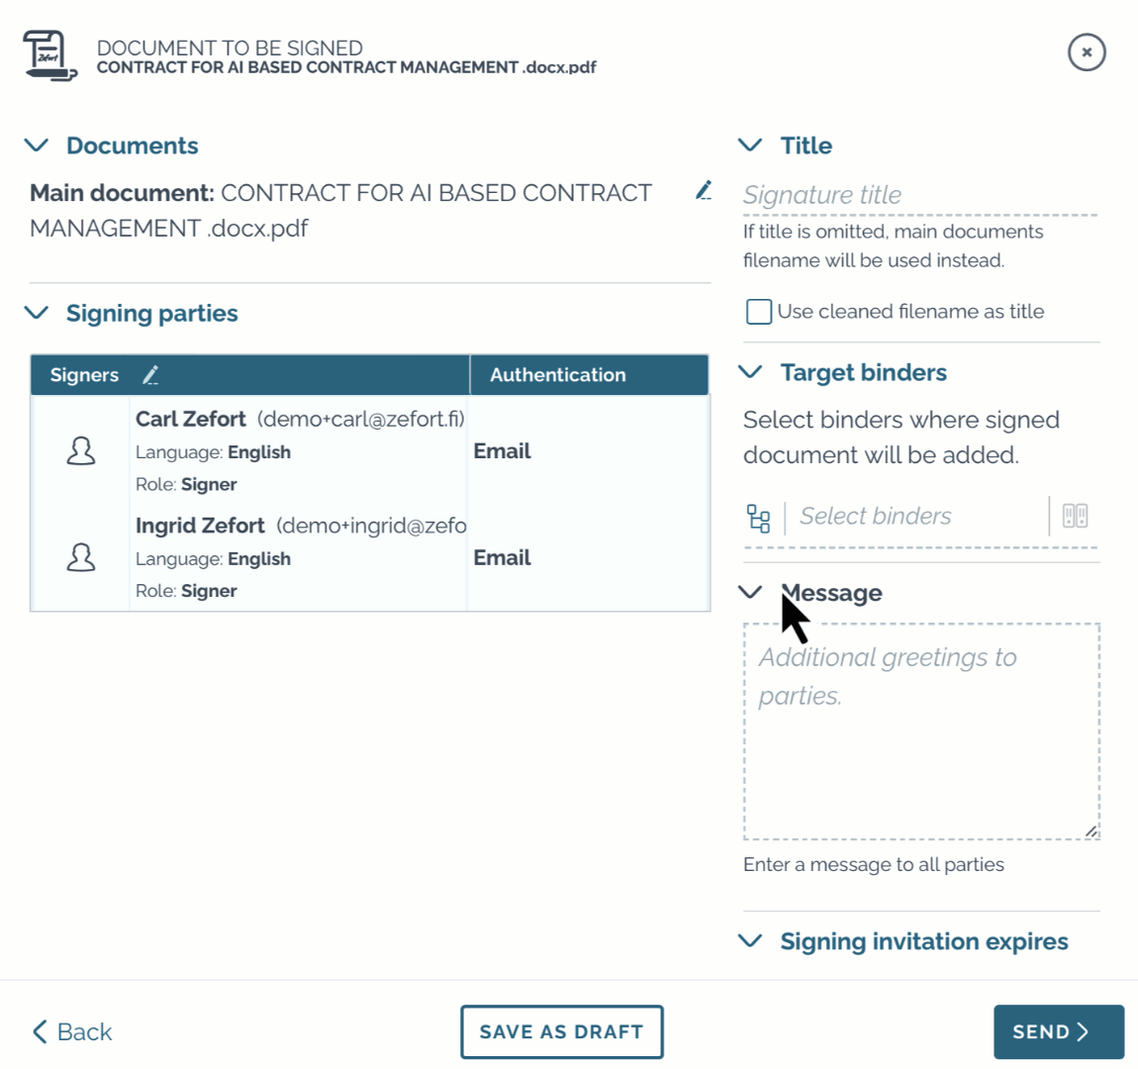
Task: Open binder list icon beside Select binders
Action: click(x=1075, y=516)
